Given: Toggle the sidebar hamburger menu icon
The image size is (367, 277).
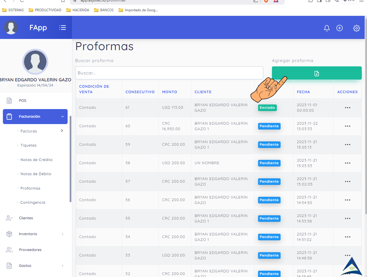Looking at the screenshot, I should point(62,28).
